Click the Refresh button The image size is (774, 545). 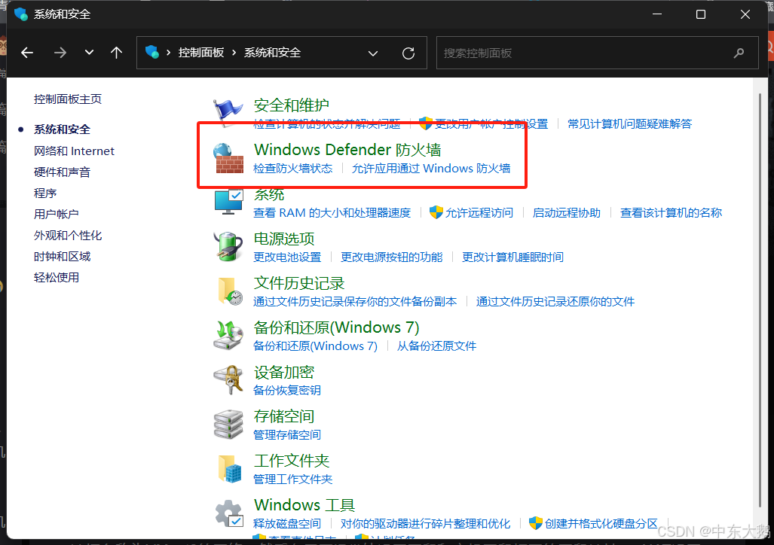coord(408,53)
